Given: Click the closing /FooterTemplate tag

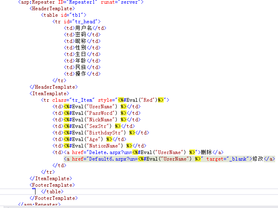Looking at the screenshot, I should point(54,198).
